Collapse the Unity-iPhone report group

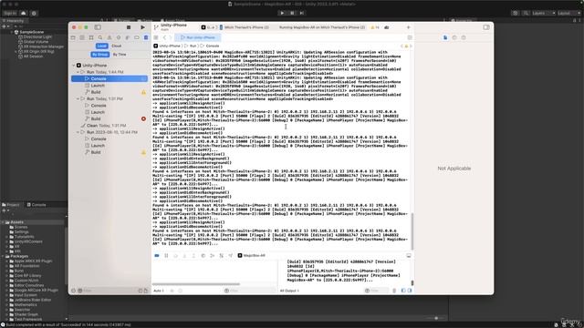pyautogui.click(x=73, y=65)
